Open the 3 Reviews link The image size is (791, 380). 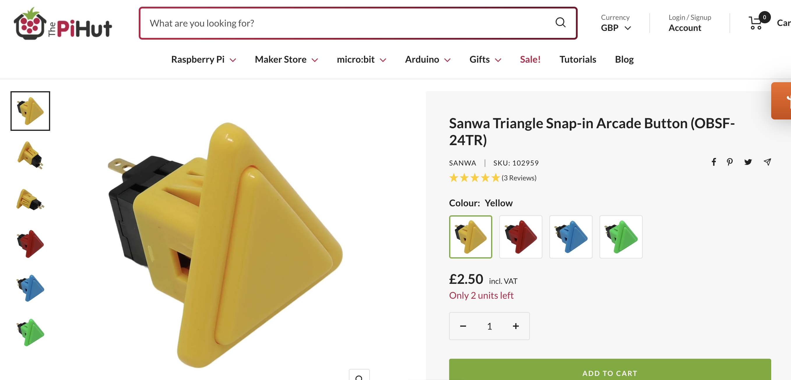click(518, 178)
